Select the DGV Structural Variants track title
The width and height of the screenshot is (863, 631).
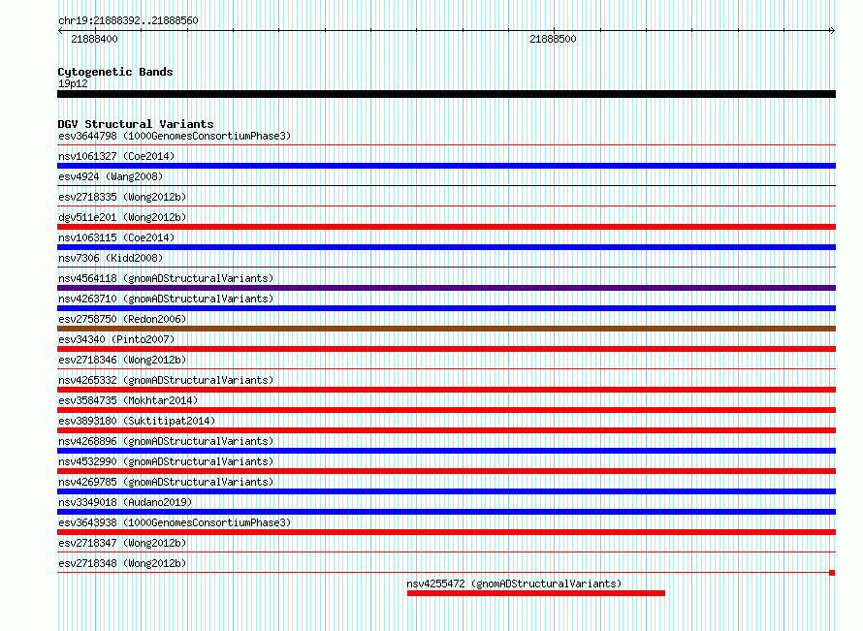point(136,124)
